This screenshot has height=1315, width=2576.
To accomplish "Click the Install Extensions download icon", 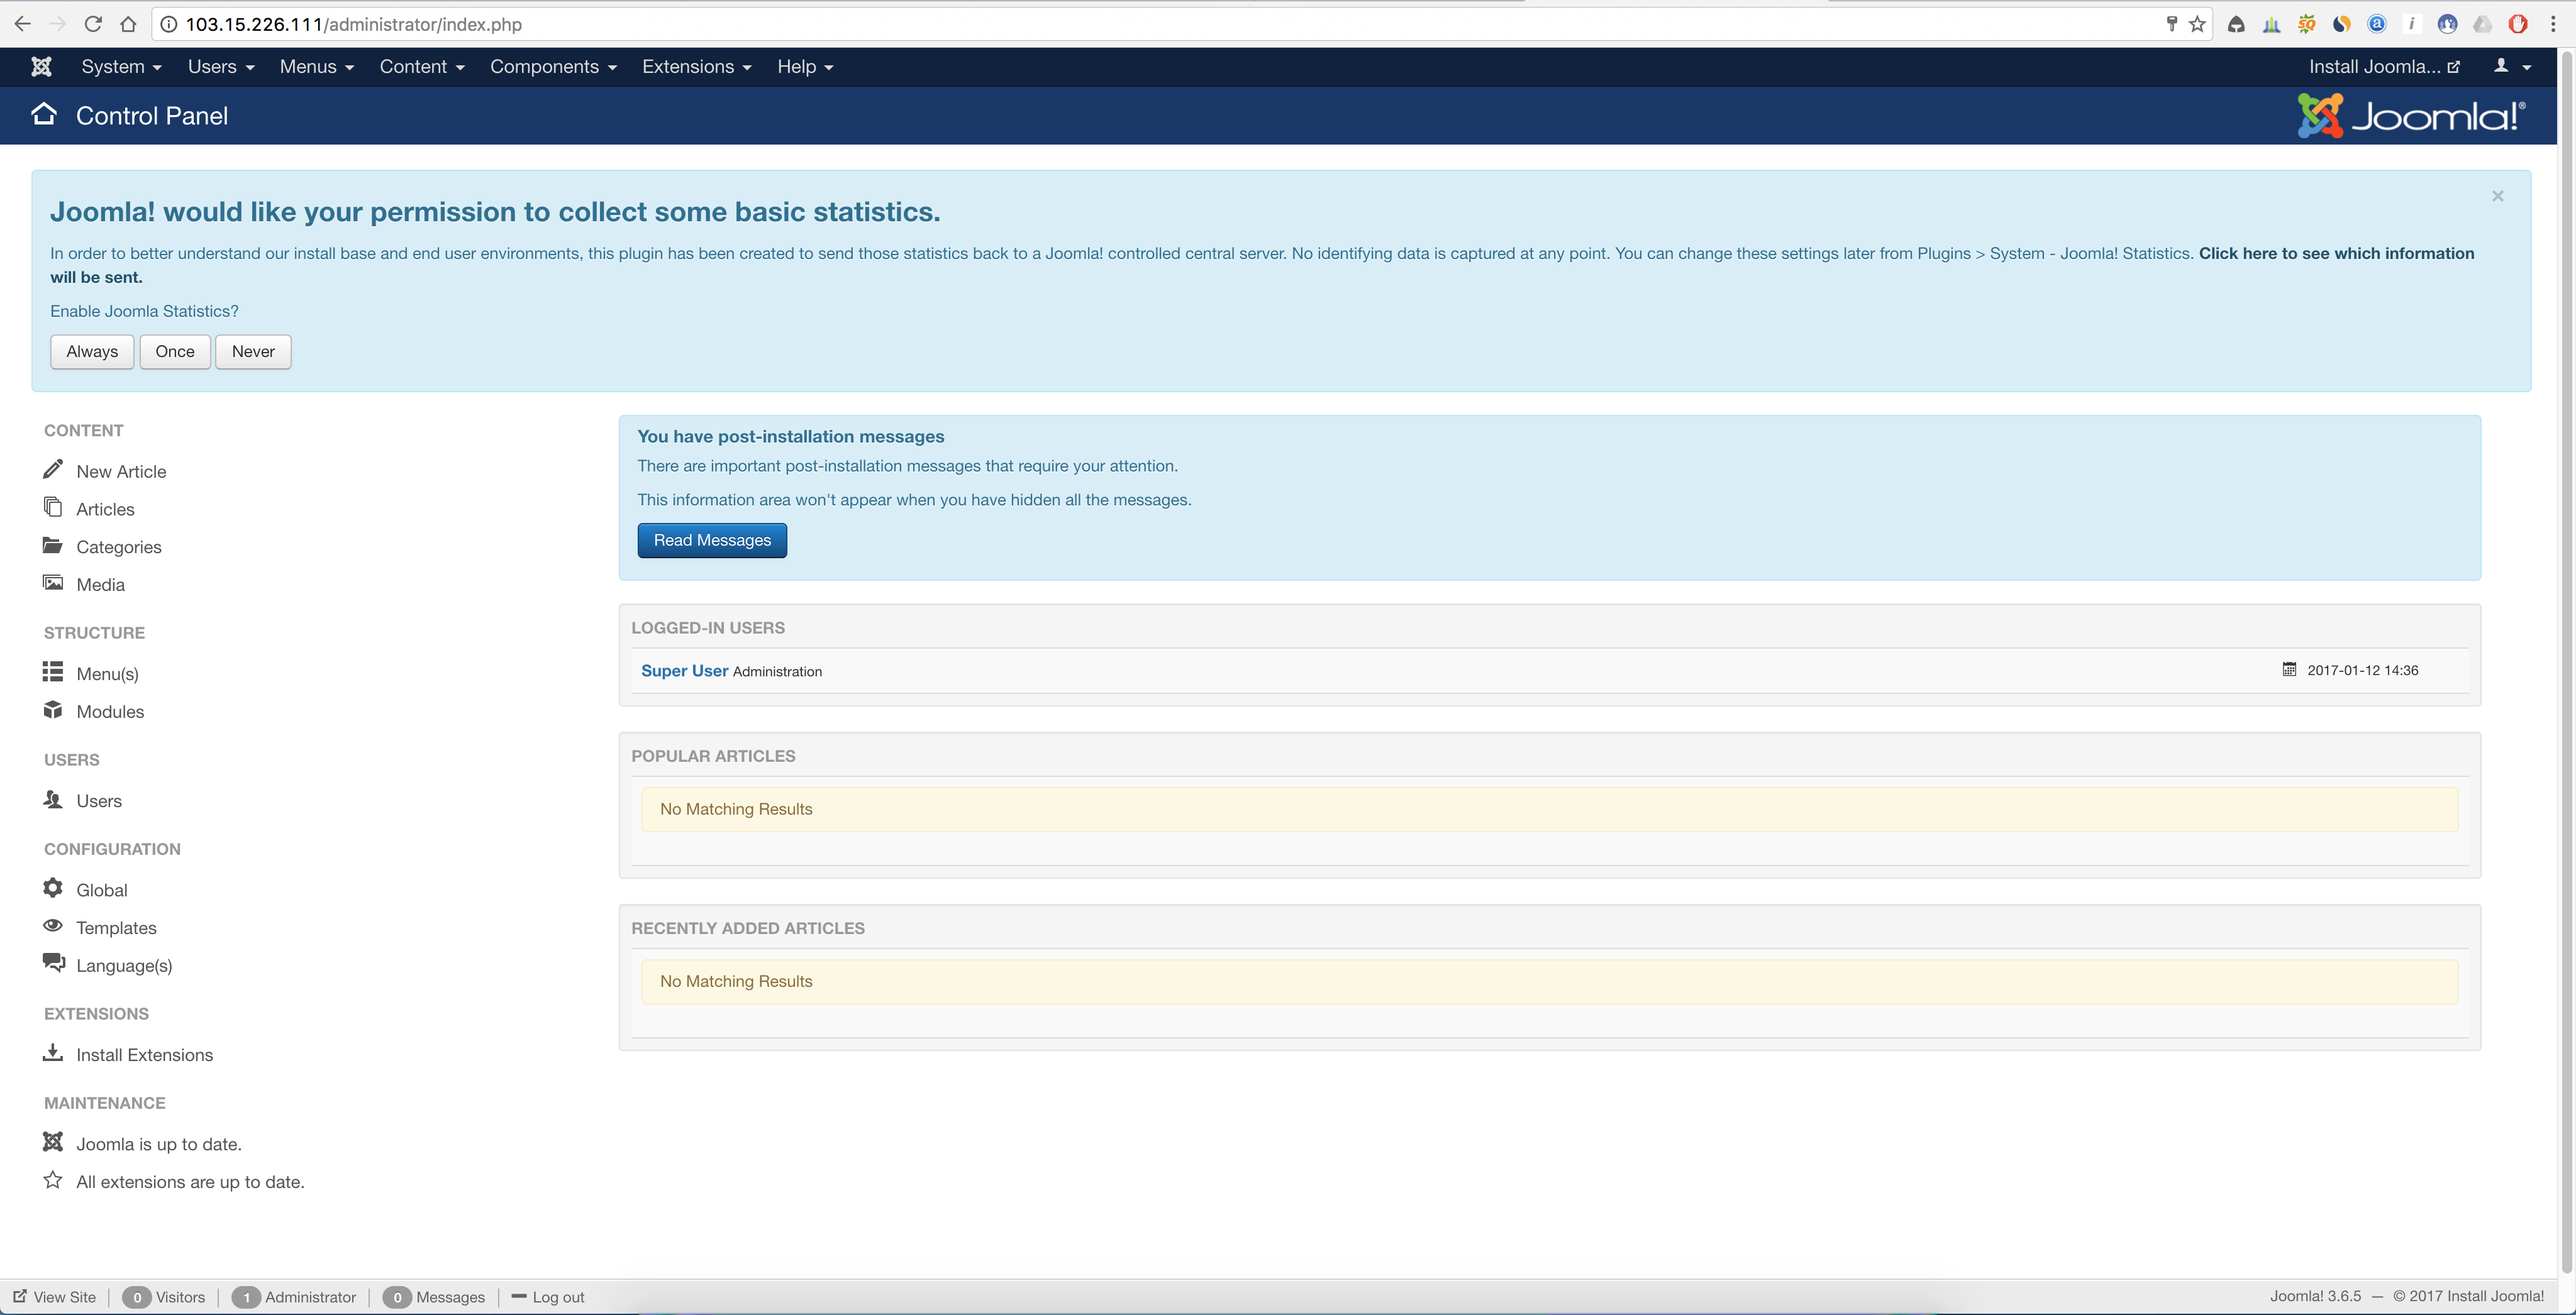I will (53, 1052).
